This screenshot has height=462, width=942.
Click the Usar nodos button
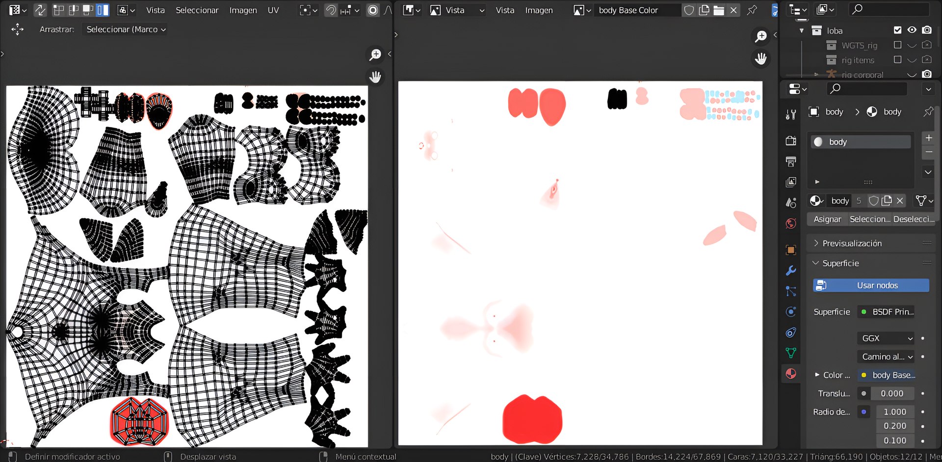[871, 285]
